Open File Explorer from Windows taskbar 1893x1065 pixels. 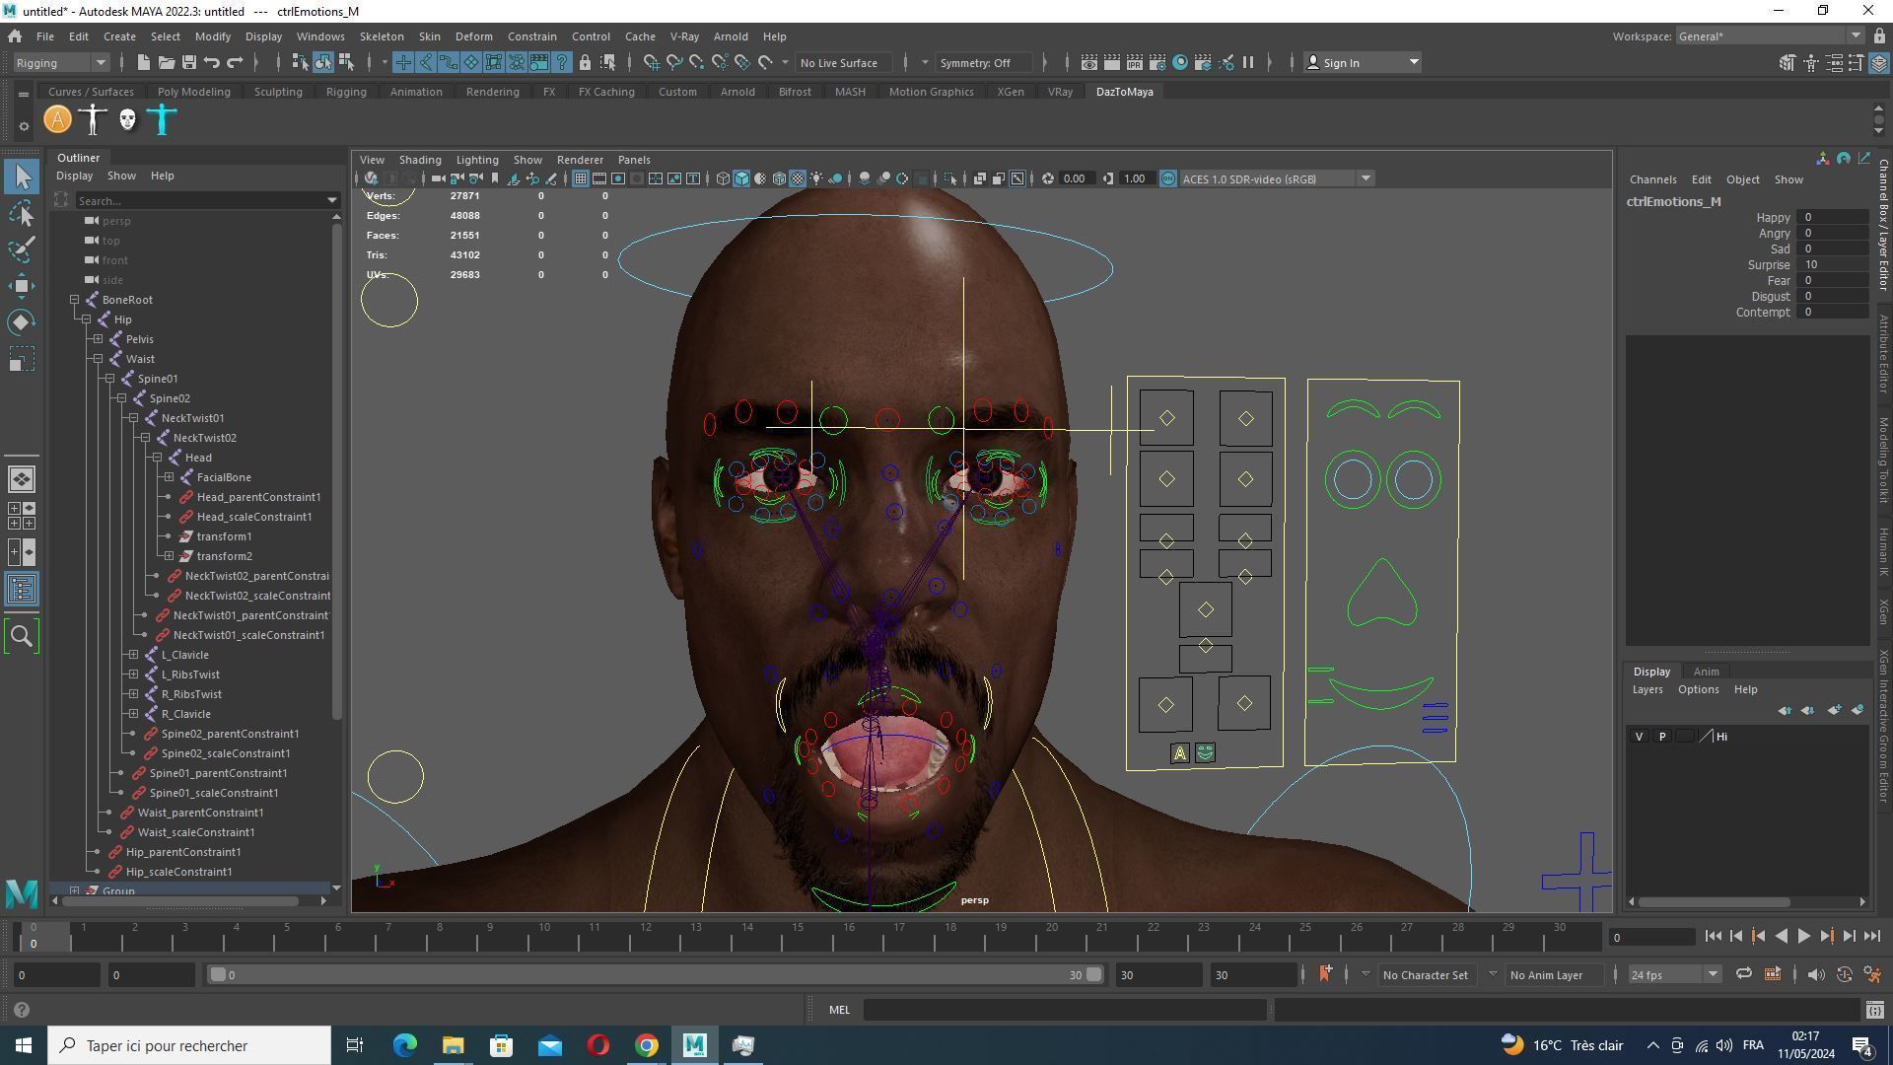453,1045
